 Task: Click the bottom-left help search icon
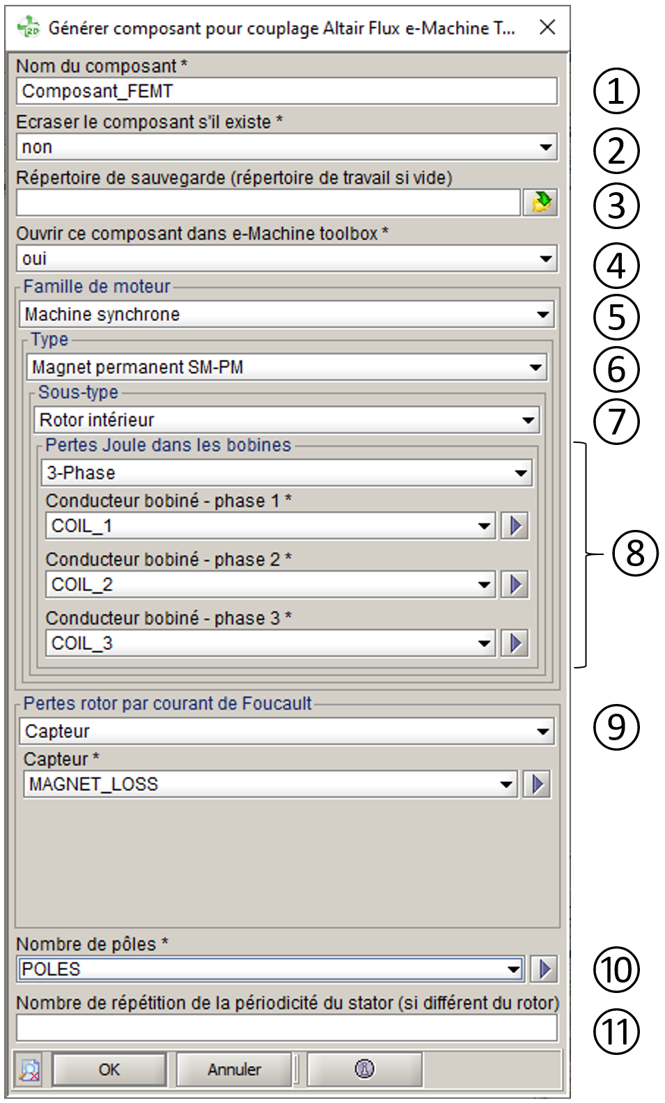[29, 1070]
